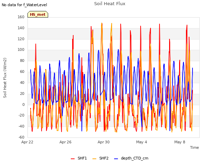Click the 160 y-axis tick label

point(21,17)
